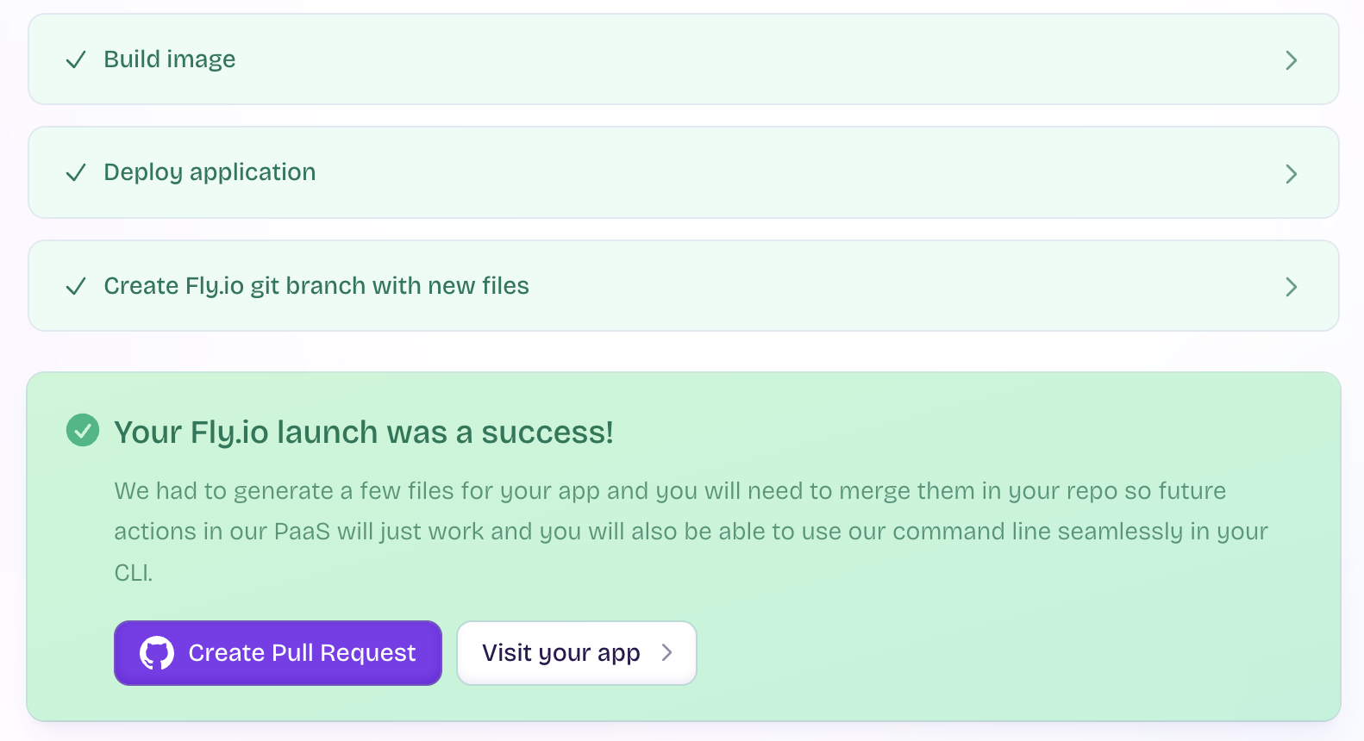Click the GitHub icon on Create Pull Request
This screenshot has height=741, width=1364.
pos(157,652)
